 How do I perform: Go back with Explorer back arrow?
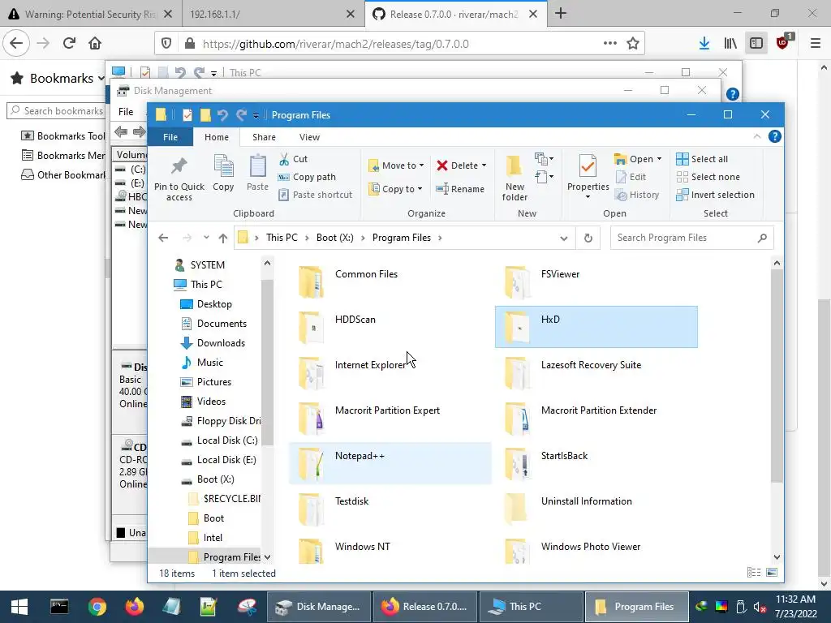(x=163, y=238)
